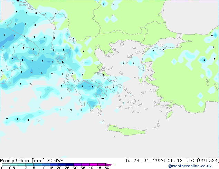Pick the 35–40 mm violet legend swatch
This screenshot has height=169, width=219.
pos(85,165)
